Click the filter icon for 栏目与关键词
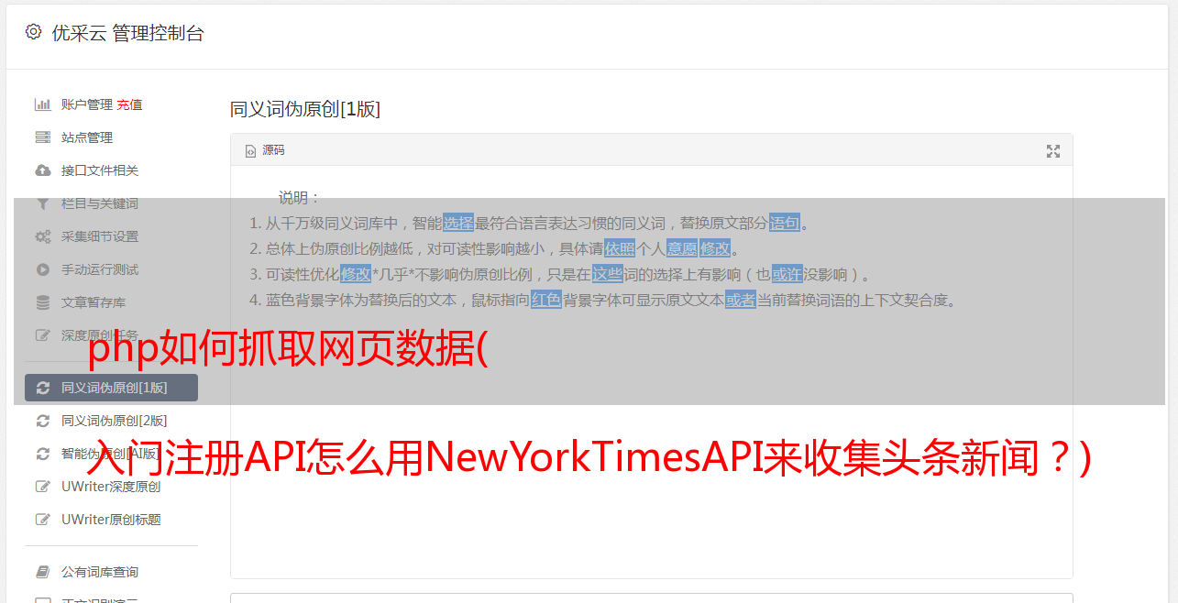Image resolution: width=1178 pixels, height=603 pixels. 43,203
